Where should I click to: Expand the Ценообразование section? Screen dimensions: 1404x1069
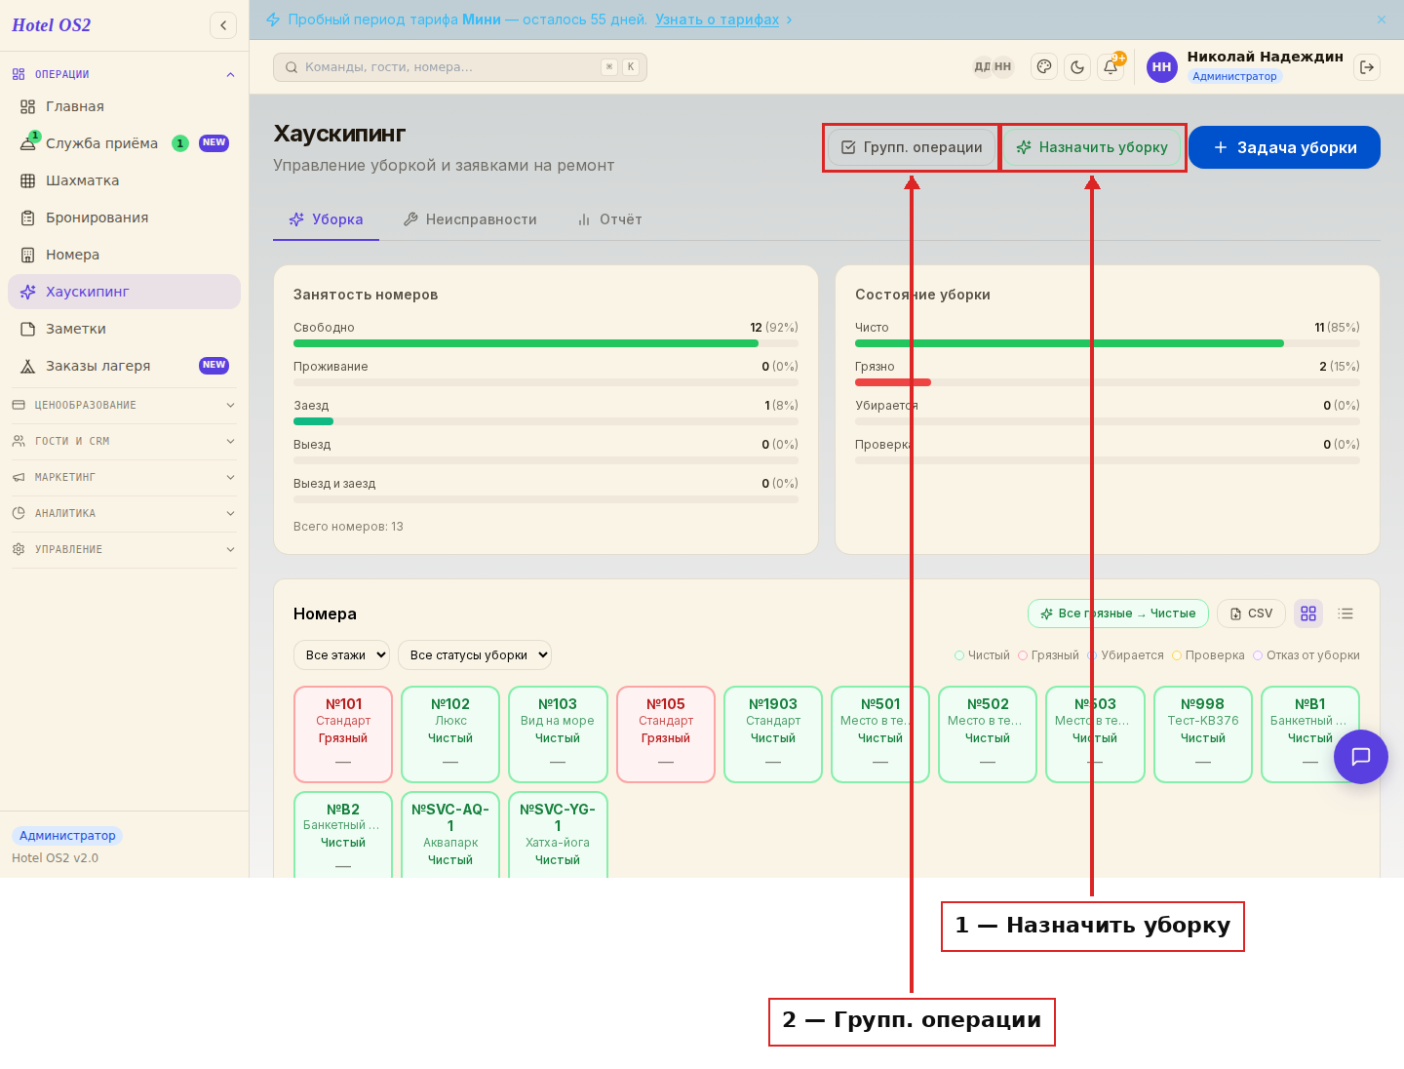(x=124, y=405)
